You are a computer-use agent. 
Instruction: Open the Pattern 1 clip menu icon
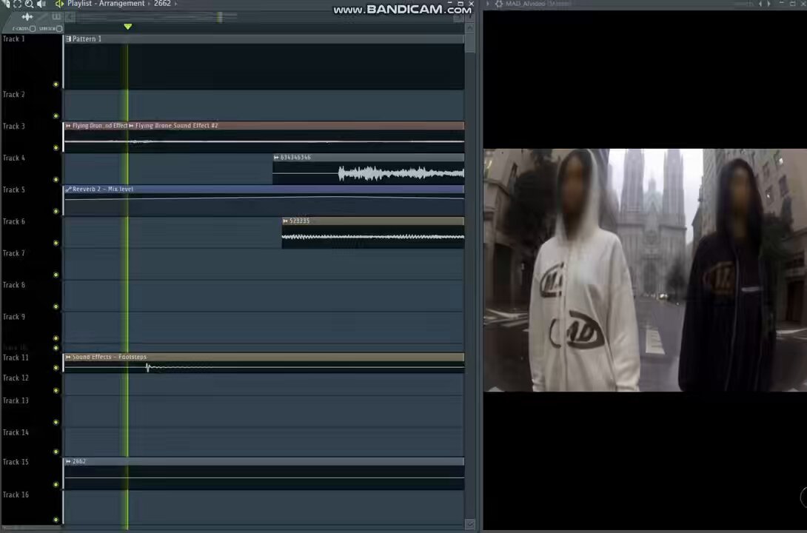[x=68, y=39]
